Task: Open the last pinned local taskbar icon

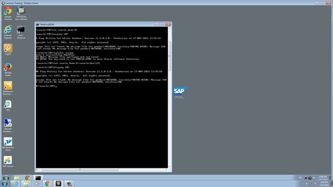Action: [x=69, y=183]
